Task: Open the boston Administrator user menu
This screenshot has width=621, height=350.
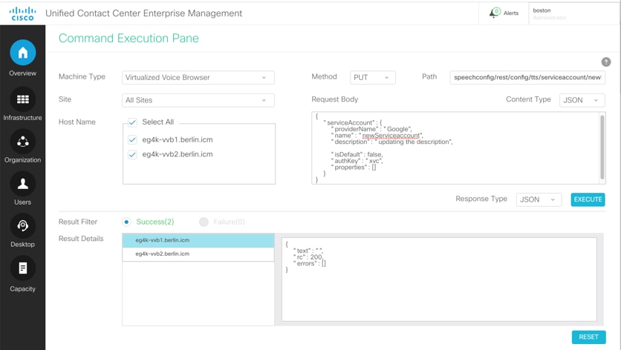Action: (x=573, y=13)
